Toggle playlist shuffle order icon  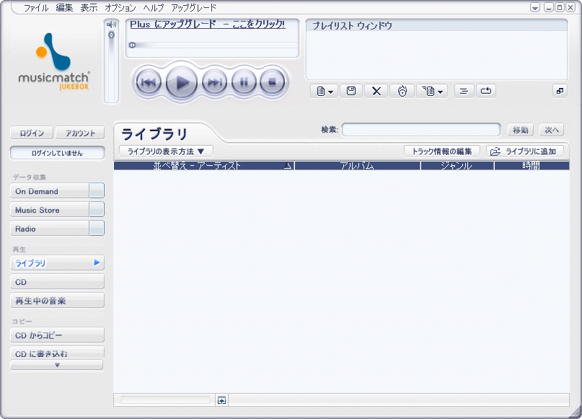click(x=463, y=91)
